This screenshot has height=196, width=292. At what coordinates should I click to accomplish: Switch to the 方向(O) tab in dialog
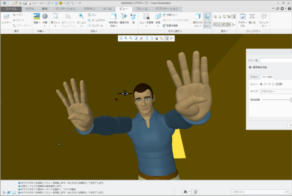(254, 77)
